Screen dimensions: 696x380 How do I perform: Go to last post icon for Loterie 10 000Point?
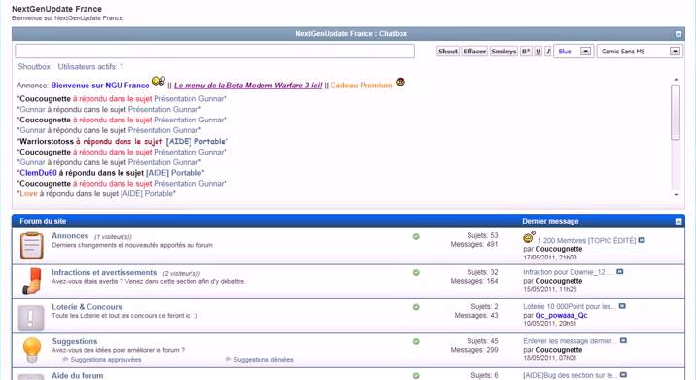pos(622,306)
